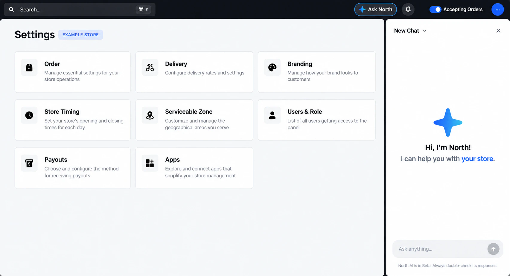
Task: Click the magnifier icon in search bar
Action: pyautogui.click(x=11, y=10)
